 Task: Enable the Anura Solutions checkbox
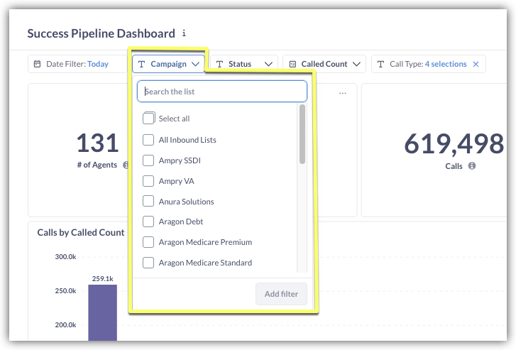[149, 202]
